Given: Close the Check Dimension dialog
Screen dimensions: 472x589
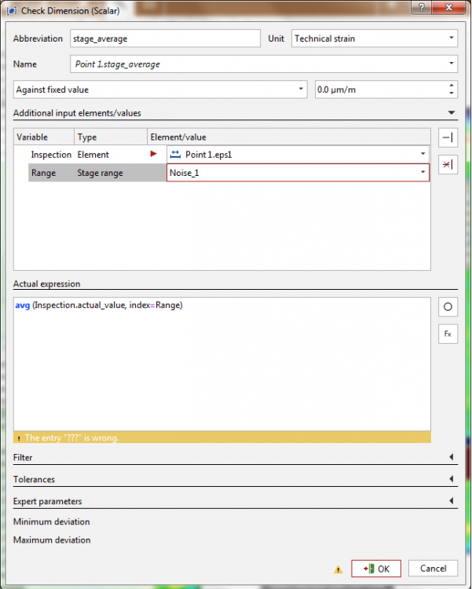Looking at the screenshot, I should (448, 7).
